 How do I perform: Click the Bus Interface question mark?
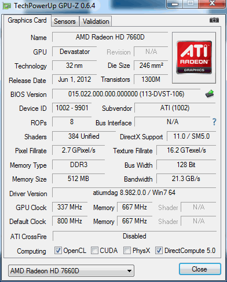coord(214,122)
